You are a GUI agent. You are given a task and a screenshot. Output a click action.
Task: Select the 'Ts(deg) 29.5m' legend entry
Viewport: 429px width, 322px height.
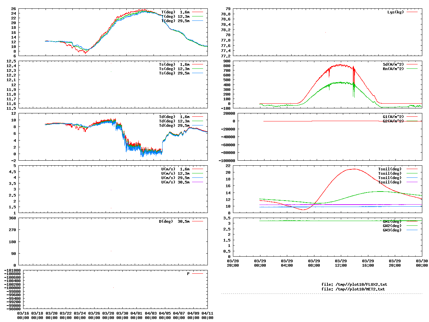click(x=174, y=73)
